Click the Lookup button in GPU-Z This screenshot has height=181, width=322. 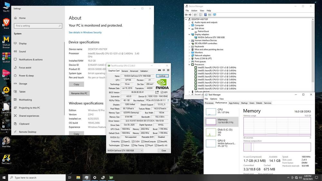pos(162,76)
